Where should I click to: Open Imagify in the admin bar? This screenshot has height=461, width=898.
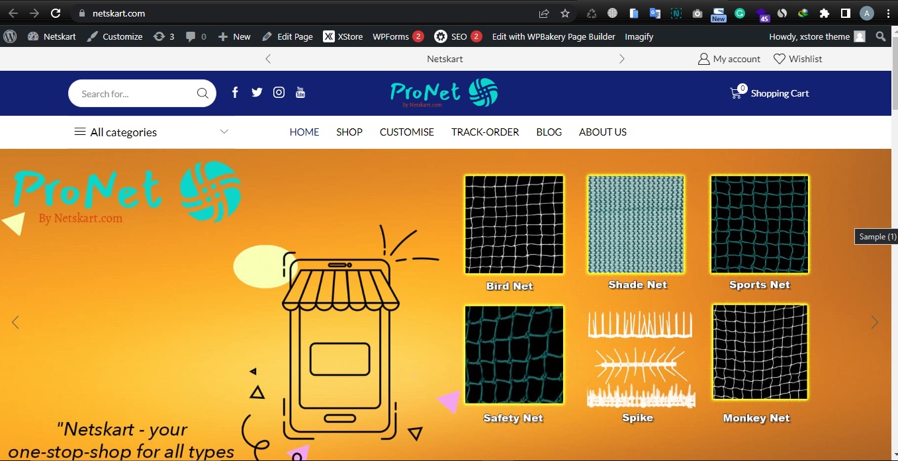[639, 36]
